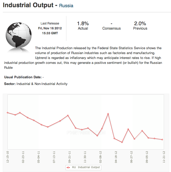Click the 2.0% Previous value

[140, 23]
